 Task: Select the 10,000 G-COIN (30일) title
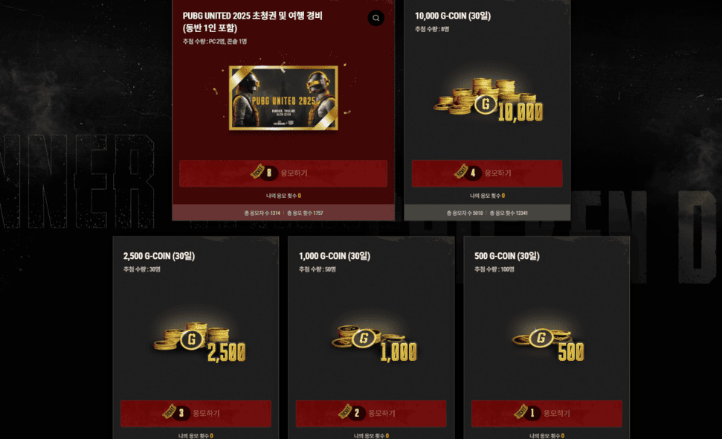(x=453, y=16)
